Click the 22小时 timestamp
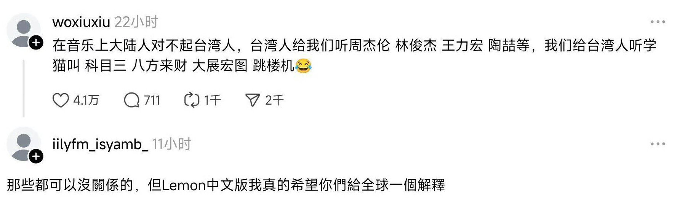Viewport: 677px width, 199px height. point(136,22)
